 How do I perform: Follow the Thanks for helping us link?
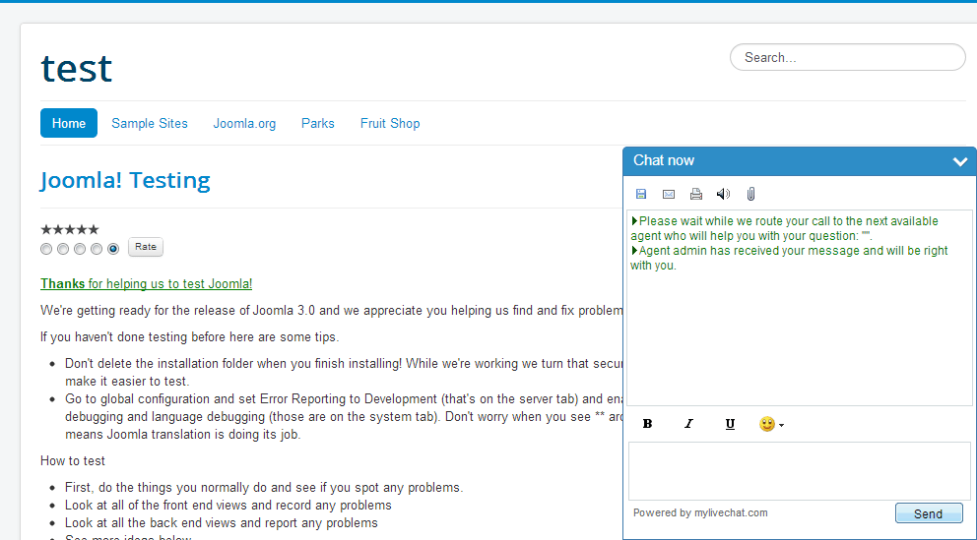point(147,283)
